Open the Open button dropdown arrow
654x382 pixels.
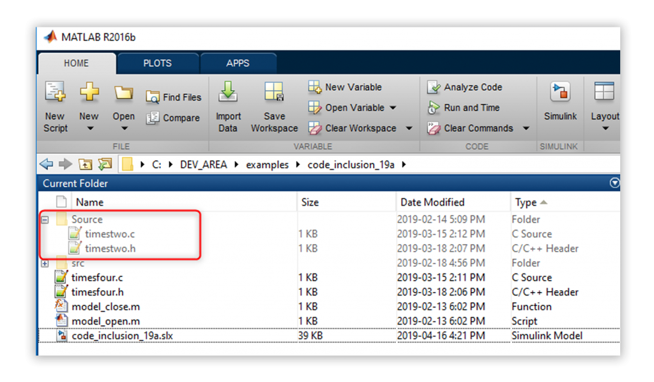coord(125,128)
